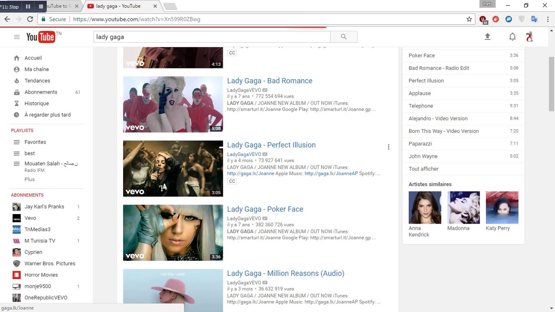Open the YouTube hamburger guide menu
This screenshot has height=312, width=555.
pyautogui.click(x=17, y=37)
